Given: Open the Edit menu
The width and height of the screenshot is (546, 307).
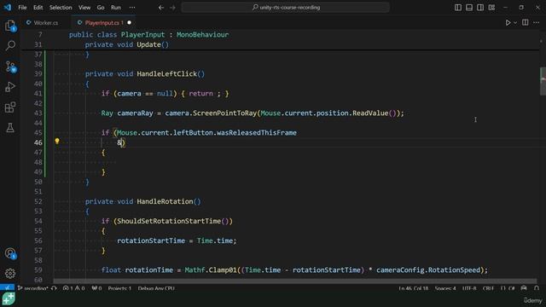Looking at the screenshot, I should 38,8.
